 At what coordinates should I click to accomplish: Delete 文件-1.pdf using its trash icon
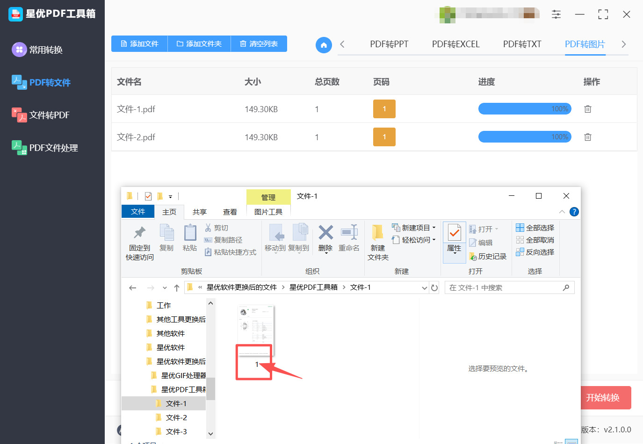click(588, 109)
